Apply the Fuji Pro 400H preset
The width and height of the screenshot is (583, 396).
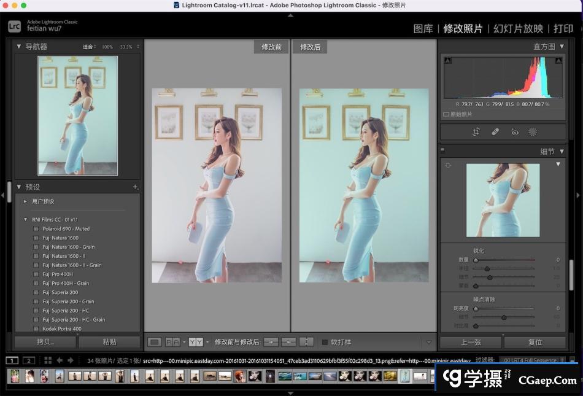pos(58,274)
